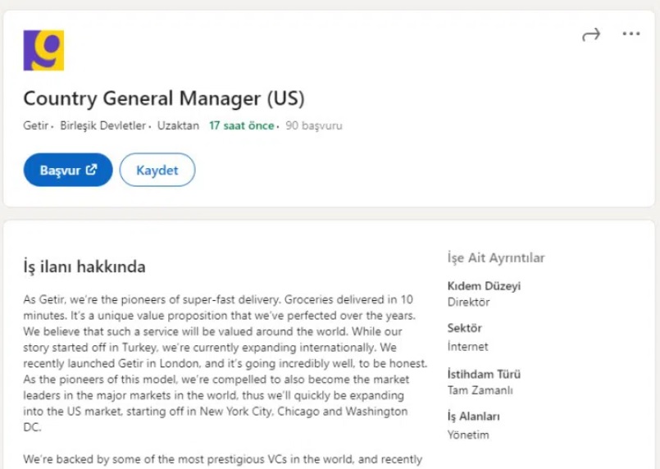
Task: Save the job with Kaydet button
Action: [x=157, y=170]
